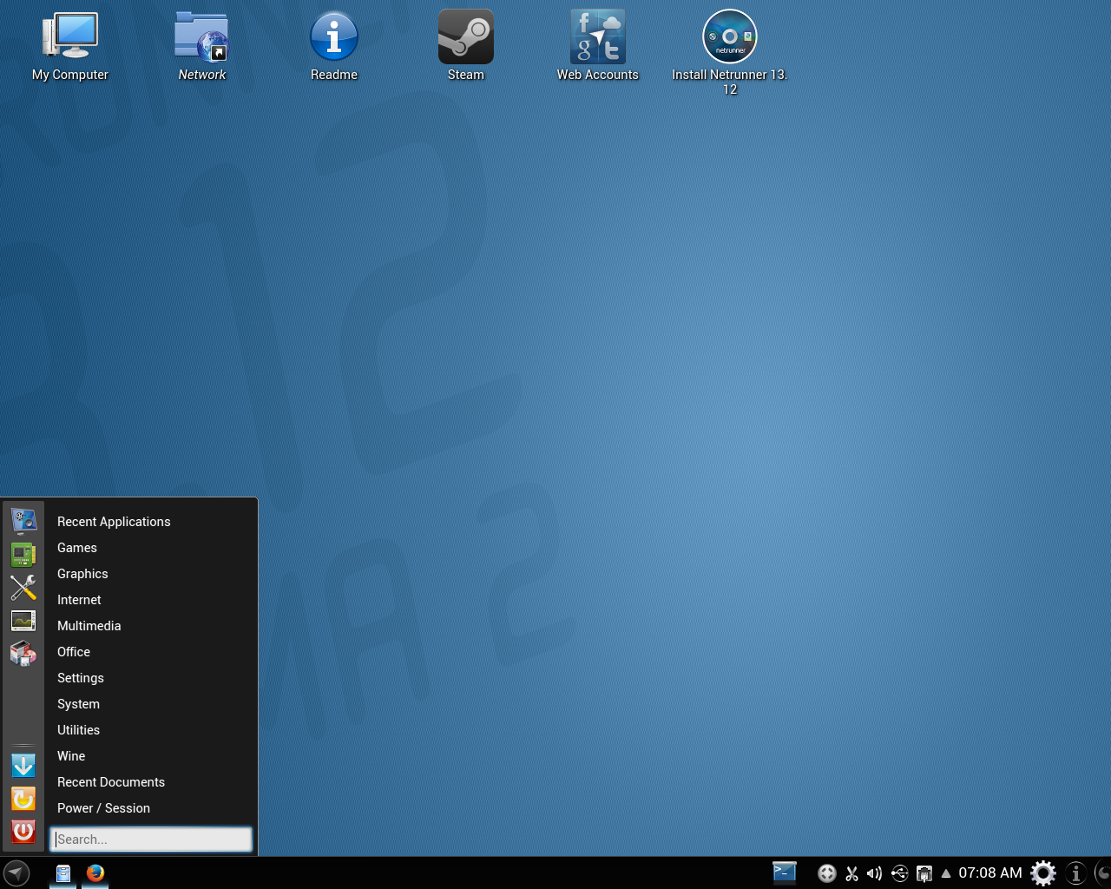Click the green circuit board icon in launcher sidebar
1111x889 pixels.
pyautogui.click(x=23, y=555)
